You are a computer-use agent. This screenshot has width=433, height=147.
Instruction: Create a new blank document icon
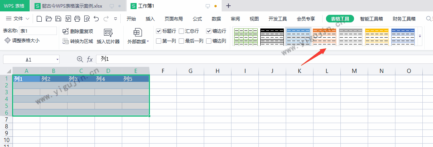click(x=39, y=19)
